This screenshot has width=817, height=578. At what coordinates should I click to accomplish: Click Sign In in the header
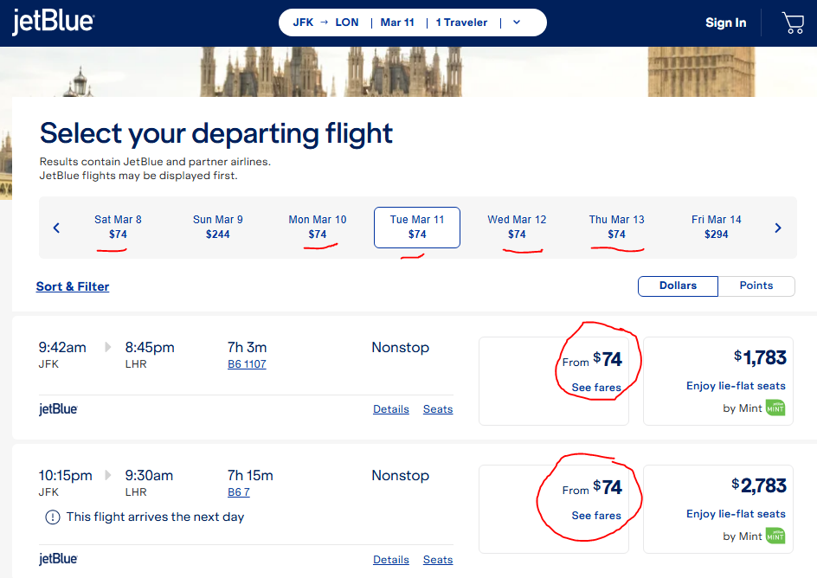click(725, 22)
